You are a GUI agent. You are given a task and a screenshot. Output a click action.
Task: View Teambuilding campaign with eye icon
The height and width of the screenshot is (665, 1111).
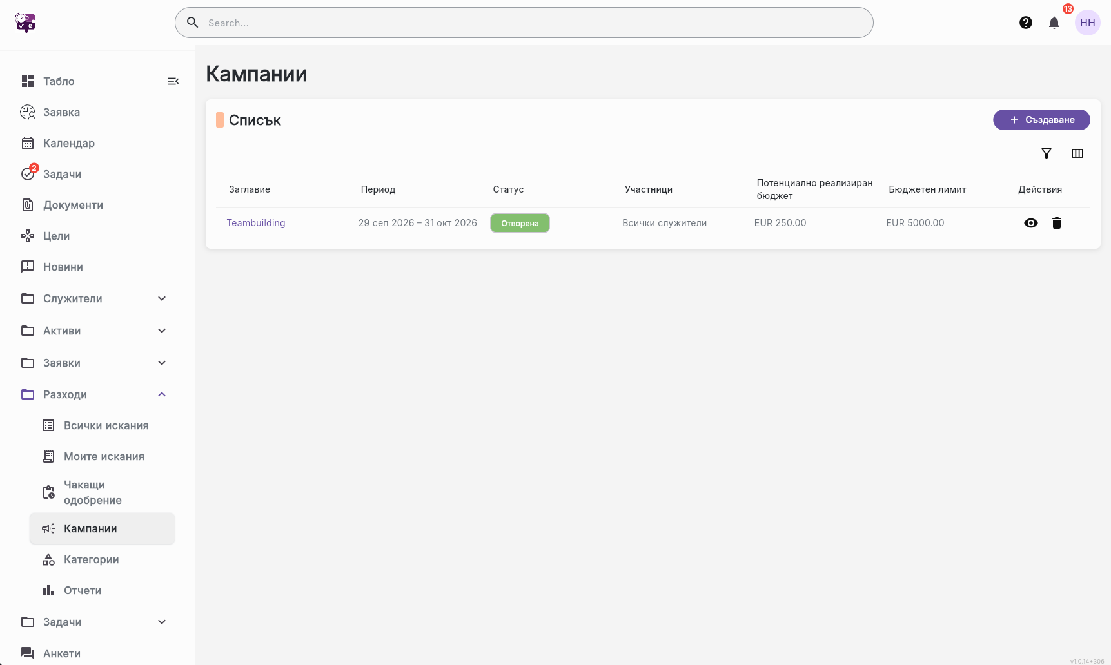(1031, 223)
